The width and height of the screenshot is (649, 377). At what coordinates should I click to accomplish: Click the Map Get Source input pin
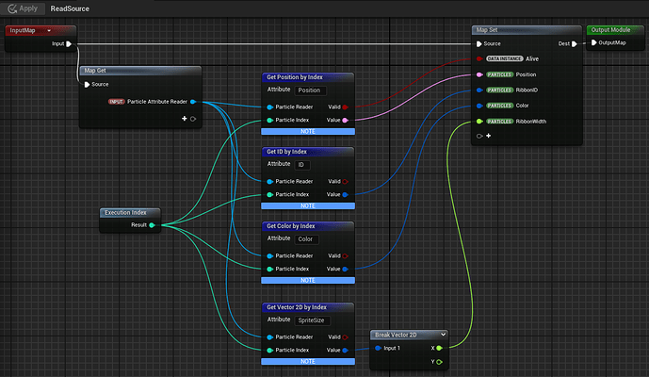coord(87,85)
